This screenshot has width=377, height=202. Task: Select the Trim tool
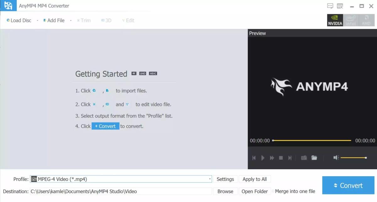(84, 20)
